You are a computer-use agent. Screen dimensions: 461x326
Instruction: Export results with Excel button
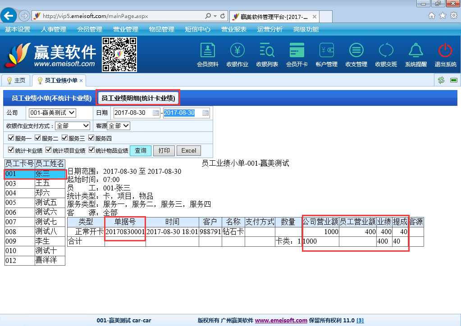[x=188, y=150]
